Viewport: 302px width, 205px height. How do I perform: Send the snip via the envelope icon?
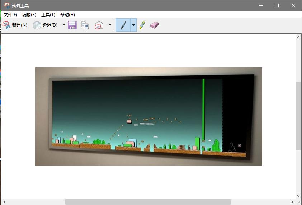point(99,25)
